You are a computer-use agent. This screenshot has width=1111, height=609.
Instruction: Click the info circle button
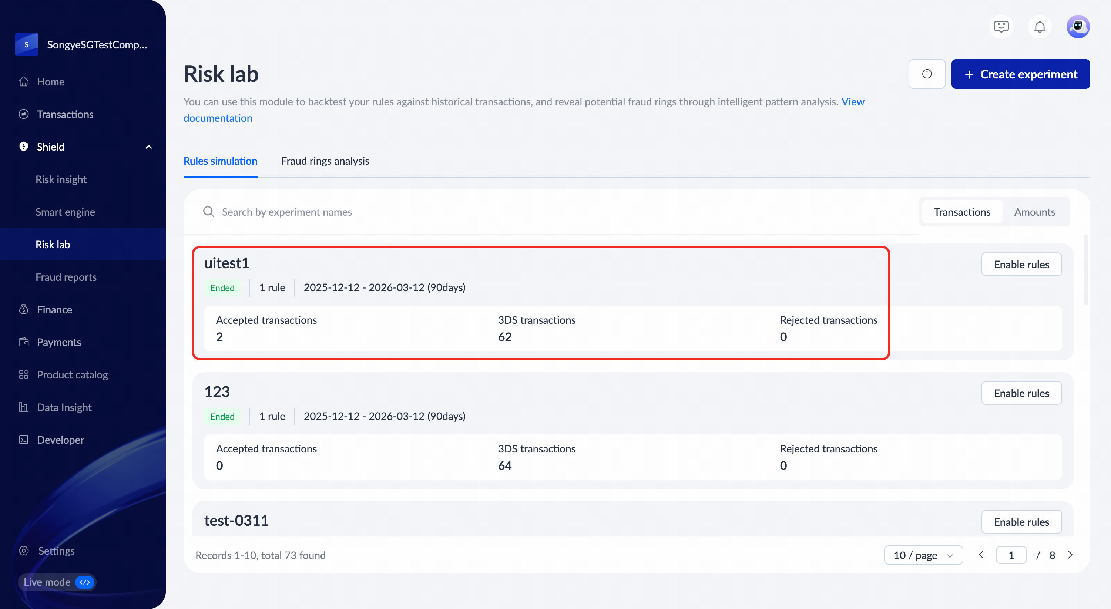pos(926,74)
